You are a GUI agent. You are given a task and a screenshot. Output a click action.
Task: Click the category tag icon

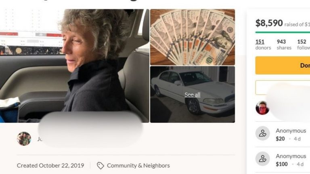[100, 166]
